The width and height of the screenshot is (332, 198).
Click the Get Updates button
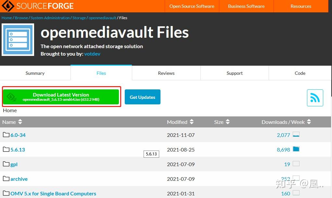point(142,97)
